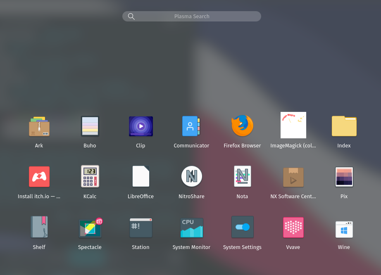Screen dimensions: 381x275
Task: Click the System Monitor CPU icon
Action: (x=191, y=228)
